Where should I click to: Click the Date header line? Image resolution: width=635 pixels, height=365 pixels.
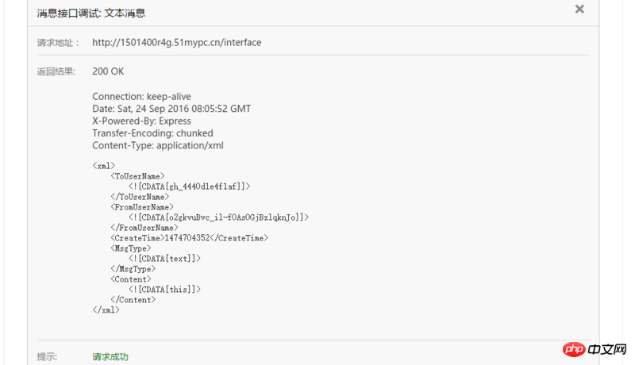pos(171,109)
